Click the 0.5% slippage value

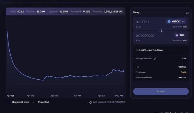coord(184,58)
